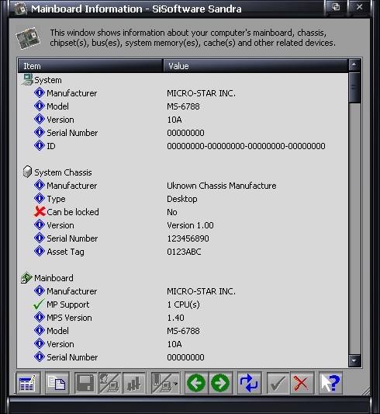Click the Mainboard category icon

(26, 278)
